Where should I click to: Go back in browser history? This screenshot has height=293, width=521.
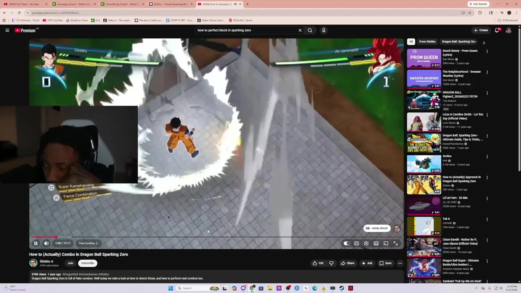pyautogui.click(x=4, y=13)
